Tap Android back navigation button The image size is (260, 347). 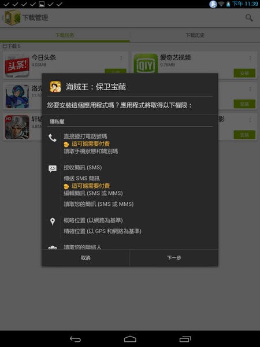[x=75, y=339]
